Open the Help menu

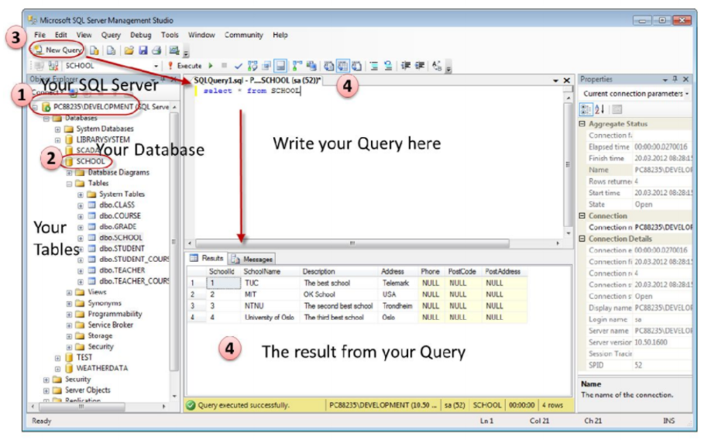[x=280, y=35]
